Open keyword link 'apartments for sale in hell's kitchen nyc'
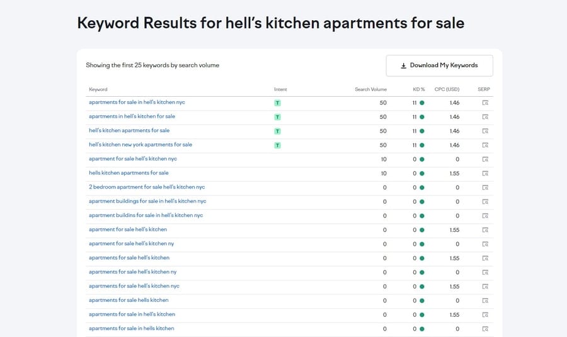The image size is (567, 337). click(x=137, y=102)
